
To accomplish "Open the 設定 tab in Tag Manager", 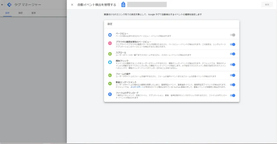I will pos(7,13).
